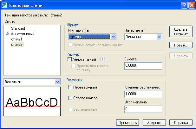Click the Шрифт group label
This screenshot has width=196, height=129.
tap(73, 25)
